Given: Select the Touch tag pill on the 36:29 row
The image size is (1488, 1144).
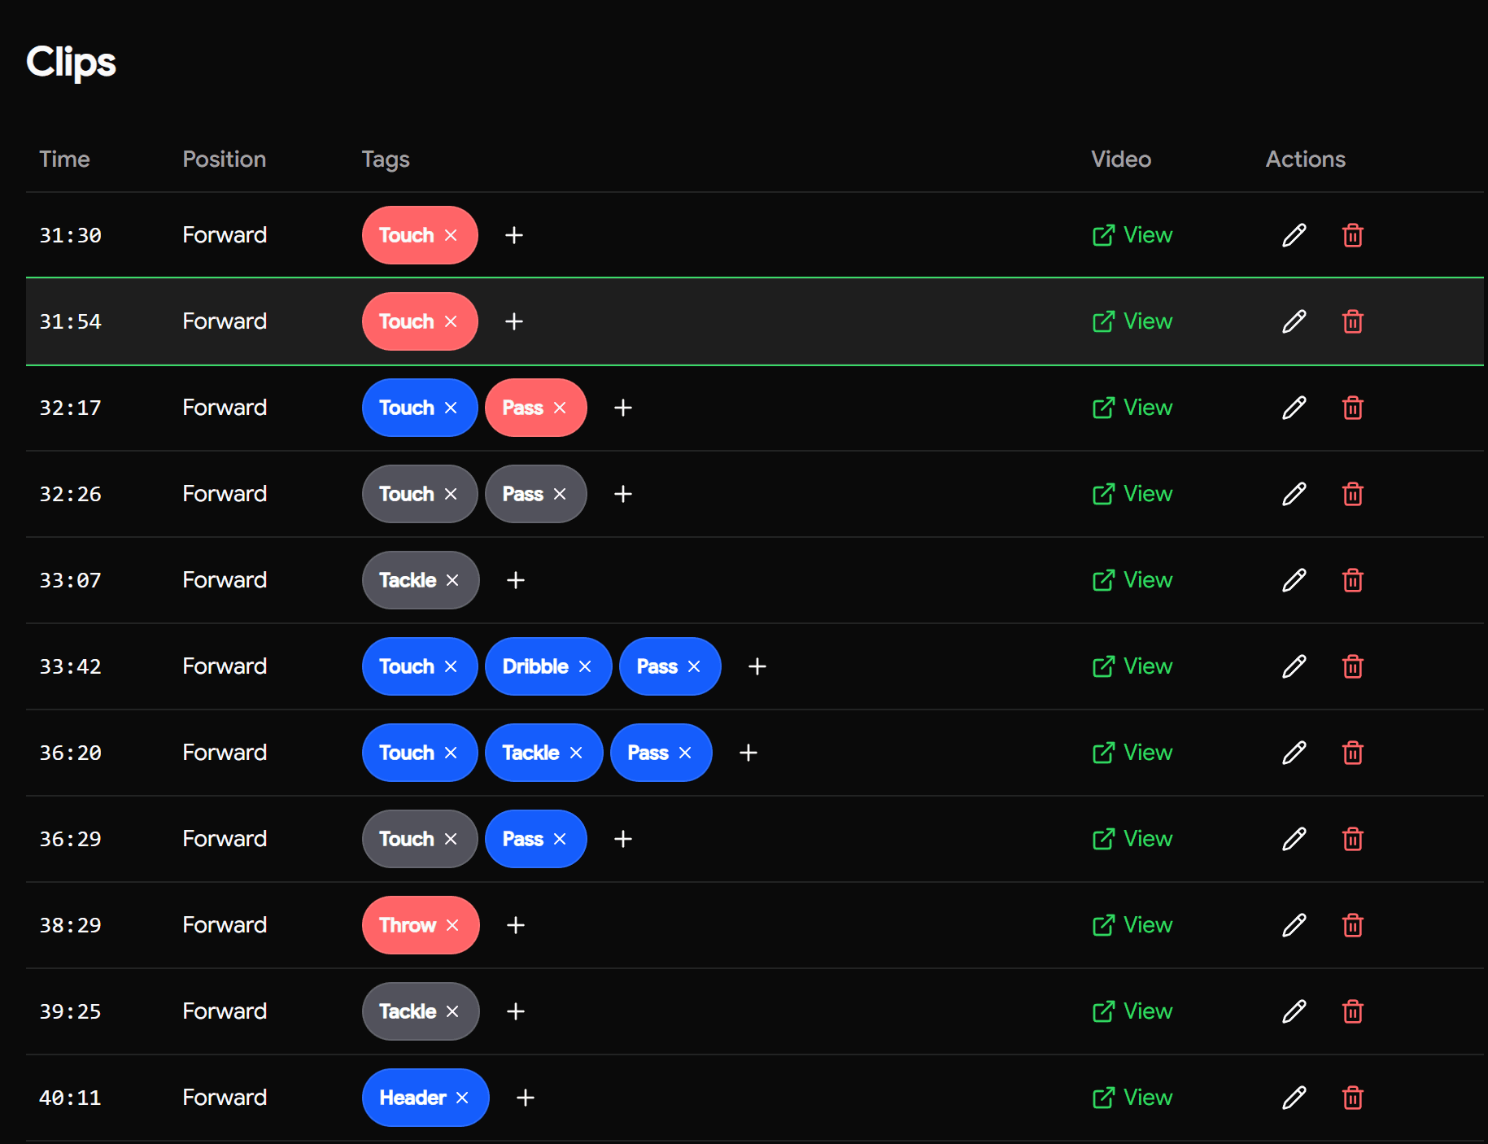Looking at the screenshot, I should [411, 839].
